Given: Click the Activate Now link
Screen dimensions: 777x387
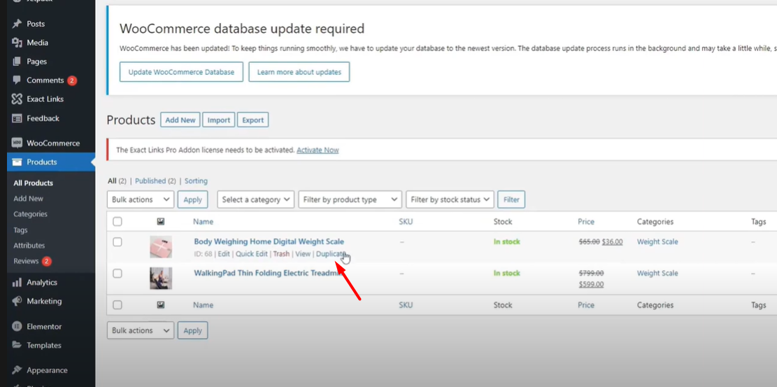Looking at the screenshot, I should click(318, 150).
